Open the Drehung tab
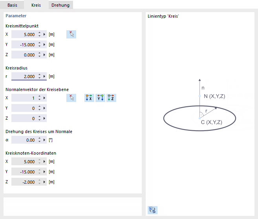Screen dimensions: 258x219 pos(60,5)
